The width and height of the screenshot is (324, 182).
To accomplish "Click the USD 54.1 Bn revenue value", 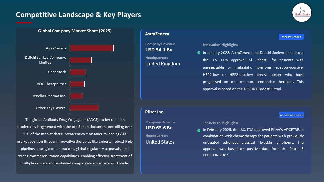I will (159, 50).
